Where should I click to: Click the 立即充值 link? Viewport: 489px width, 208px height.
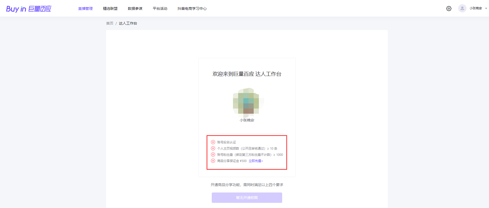(x=256, y=161)
